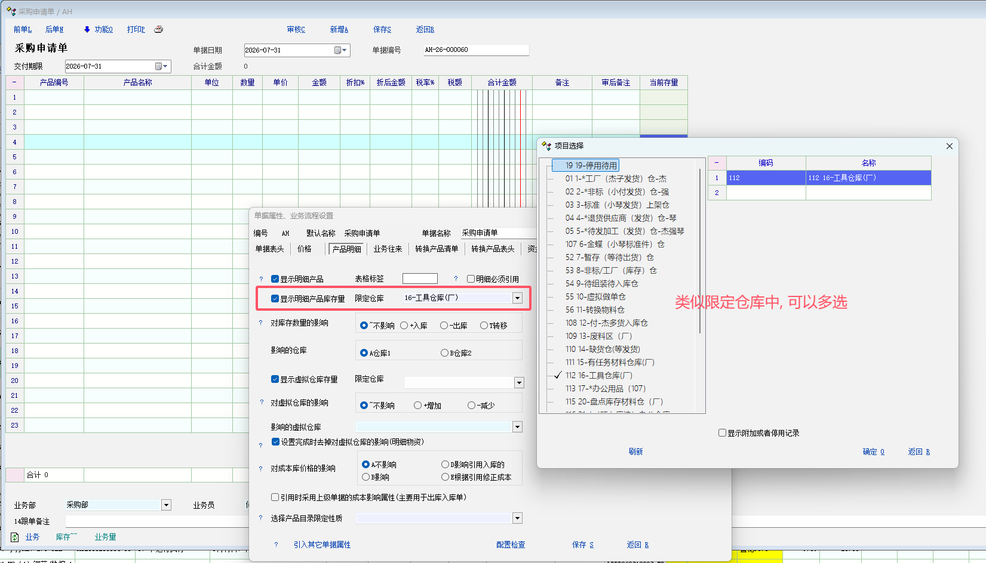Screen dimensions: 986x563
Task: Click the 项目选择 tree list scrollbar
Action: tap(700, 250)
